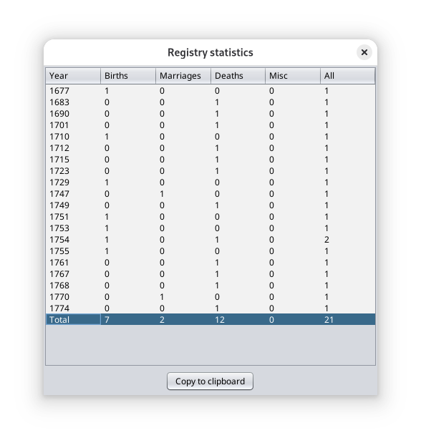The image size is (421, 443).
Task: Select the row for year 1747
Action: [210, 194]
